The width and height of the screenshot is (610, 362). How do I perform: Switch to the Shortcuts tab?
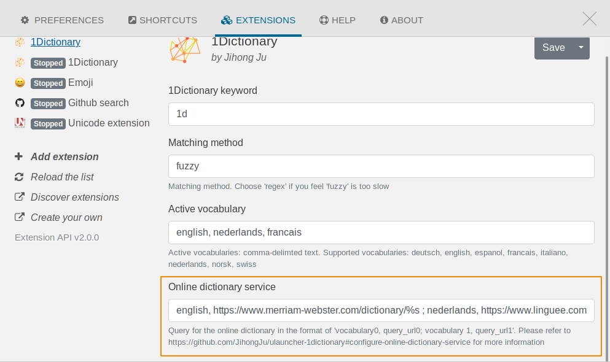click(163, 20)
